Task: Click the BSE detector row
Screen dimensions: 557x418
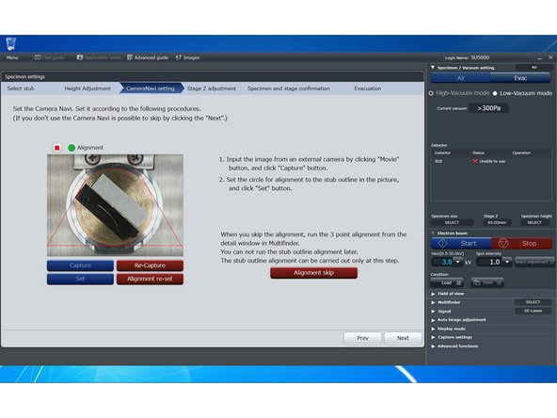Action: pyautogui.click(x=490, y=161)
